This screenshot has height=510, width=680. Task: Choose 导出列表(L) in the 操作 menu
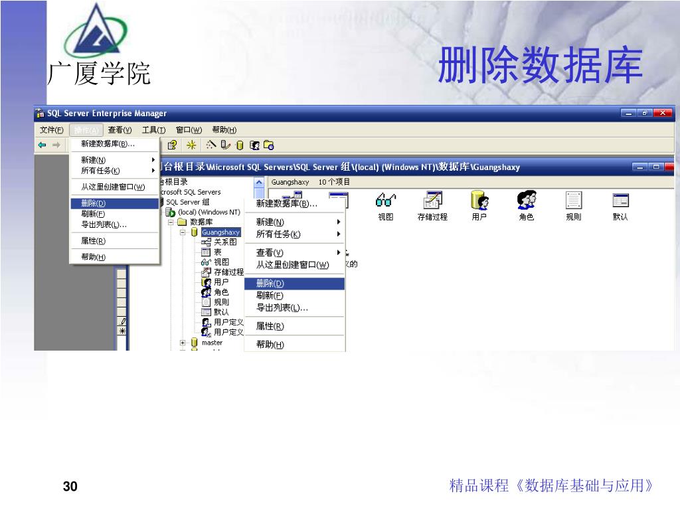114,224
